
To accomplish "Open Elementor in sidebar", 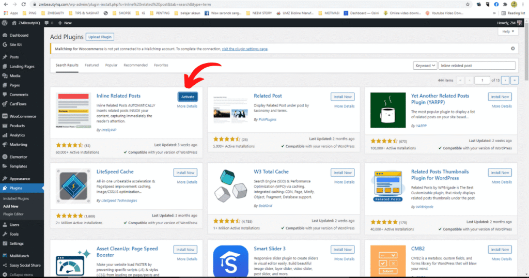I will [18, 157].
